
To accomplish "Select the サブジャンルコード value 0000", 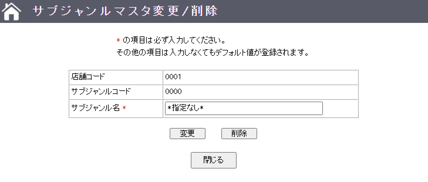I will pyautogui.click(x=173, y=92).
